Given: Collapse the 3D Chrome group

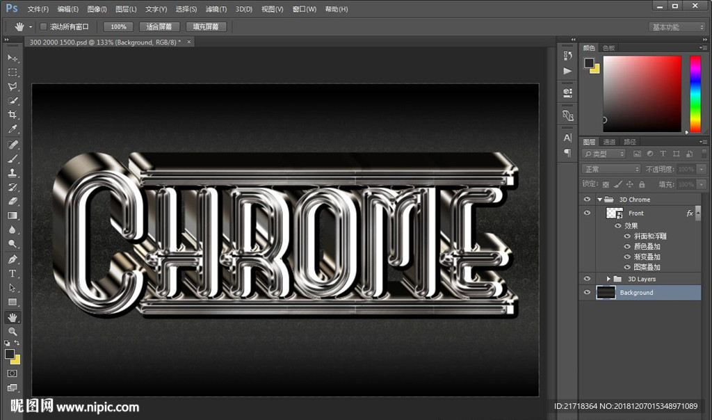Looking at the screenshot, I should (600, 200).
